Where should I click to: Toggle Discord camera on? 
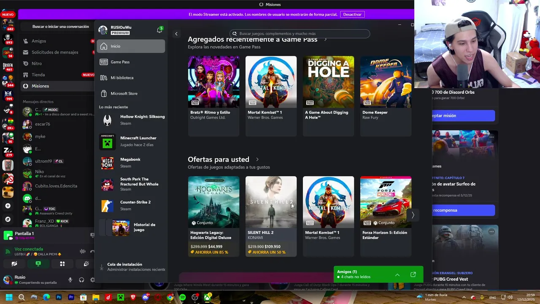coord(14,264)
